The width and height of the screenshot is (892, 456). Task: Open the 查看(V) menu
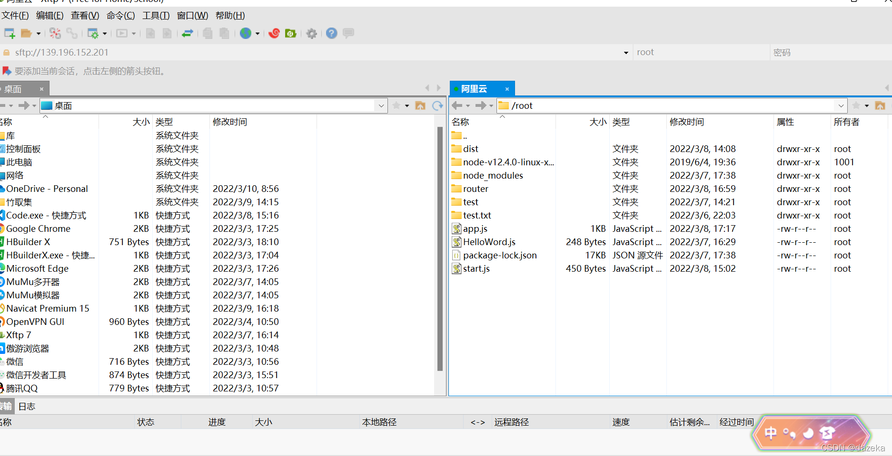pos(85,16)
